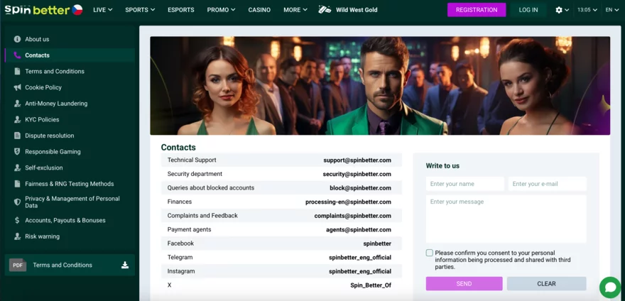The image size is (625, 301).
Task: Click the KYC Policies icon
Action: click(17, 119)
